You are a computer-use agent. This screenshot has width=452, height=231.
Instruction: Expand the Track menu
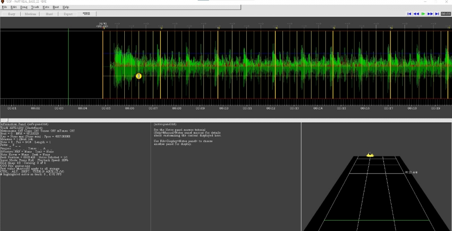tap(35, 7)
